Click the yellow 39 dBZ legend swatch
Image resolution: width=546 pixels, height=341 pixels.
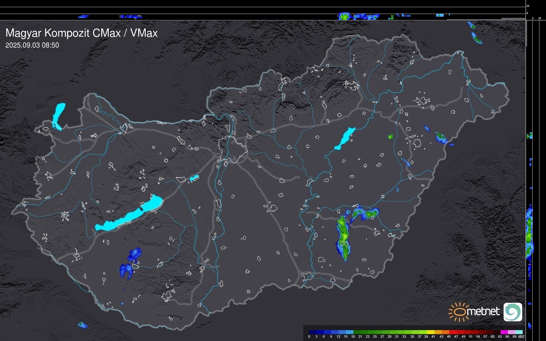tap(430, 332)
